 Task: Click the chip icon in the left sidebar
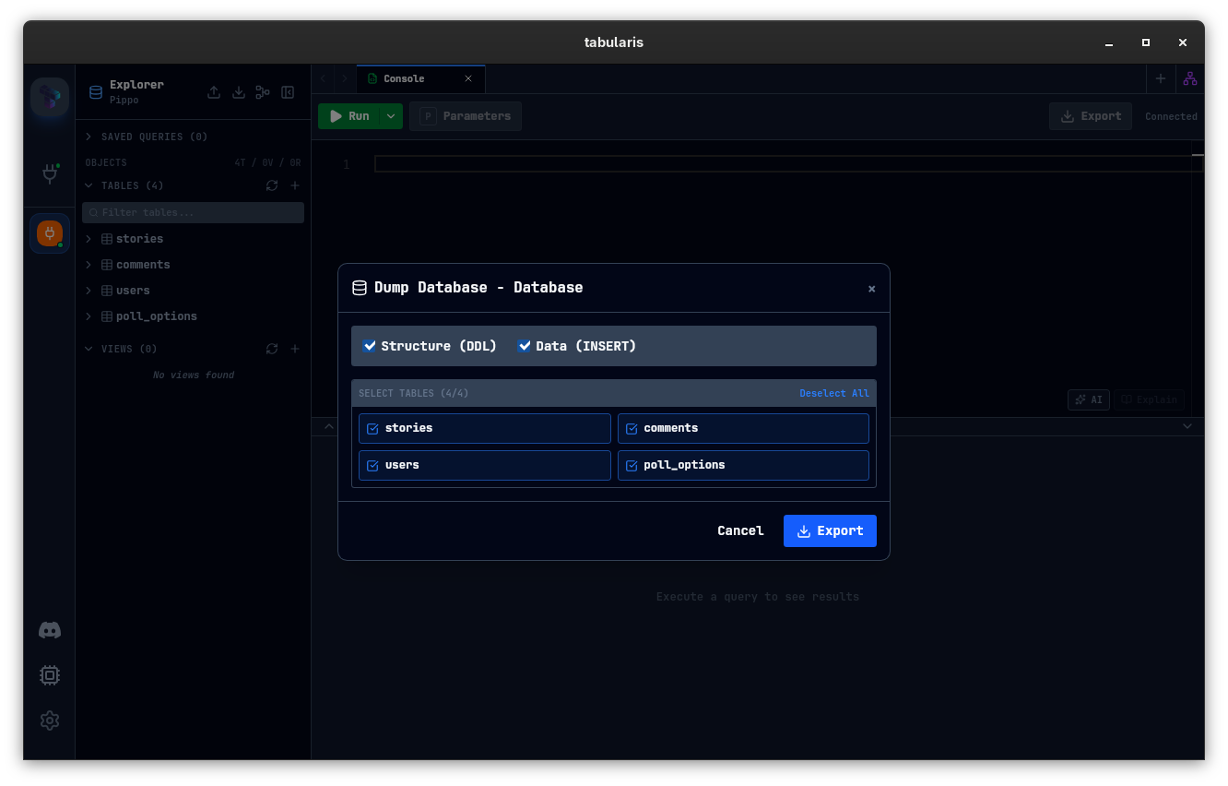50,675
